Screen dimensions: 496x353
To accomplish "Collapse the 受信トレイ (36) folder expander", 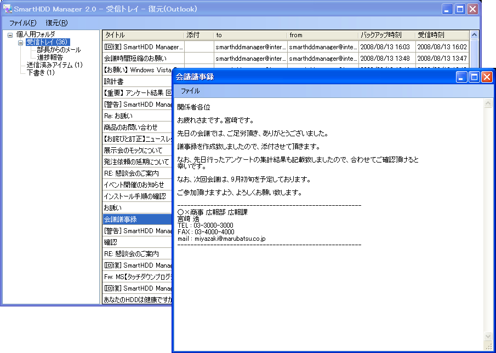I will point(21,43).
